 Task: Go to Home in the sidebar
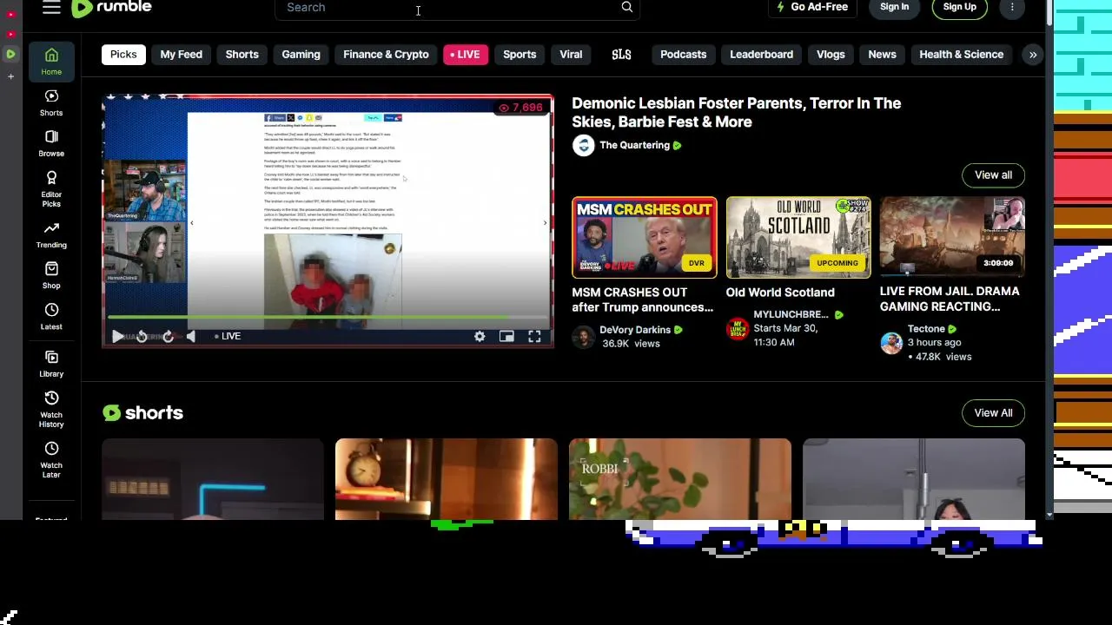[x=51, y=61]
